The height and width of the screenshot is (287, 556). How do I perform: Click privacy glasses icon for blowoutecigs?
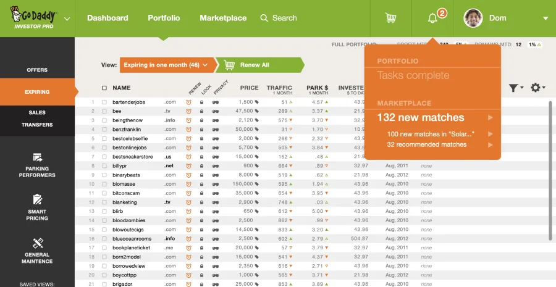click(x=215, y=230)
